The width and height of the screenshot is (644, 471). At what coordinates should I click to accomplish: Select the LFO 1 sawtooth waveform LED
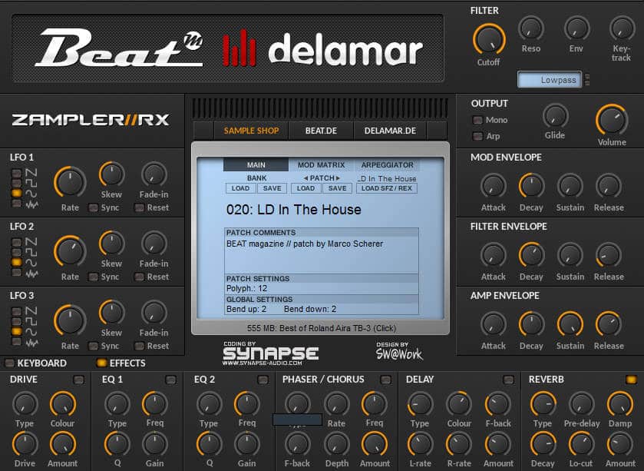16,173
